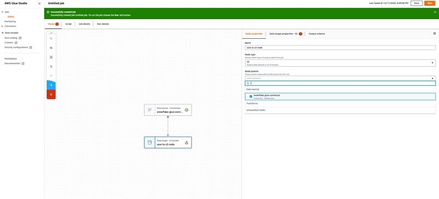Redo the last canvas action

click(51, 76)
